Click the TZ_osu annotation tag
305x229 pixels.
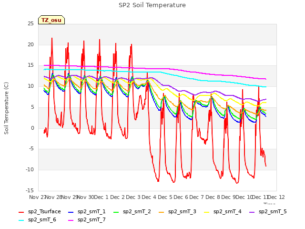click(x=51, y=20)
